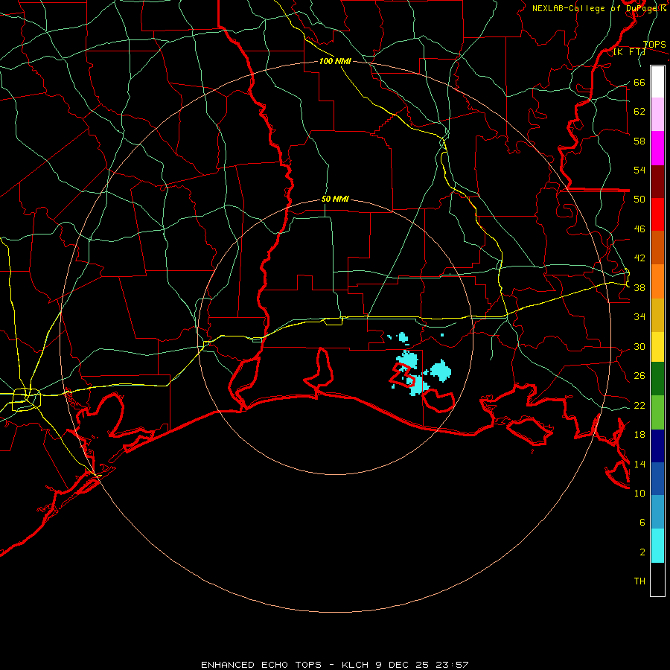The height and width of the screenshot is (670, 670).
Task: Click the round cyan echo blob on the right
Action: point(440,370)
